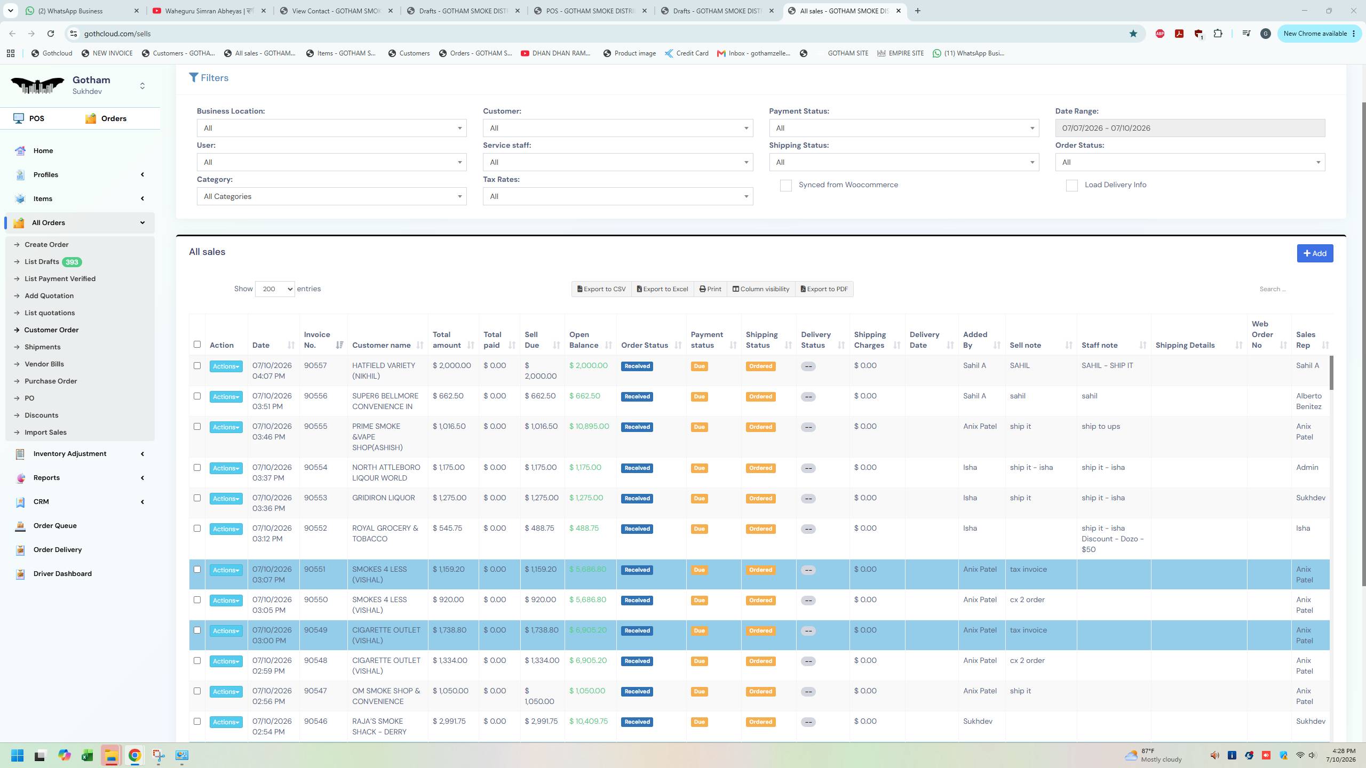
Task: Click the Driver Dashboard icon
Action: tap(20, 574)
